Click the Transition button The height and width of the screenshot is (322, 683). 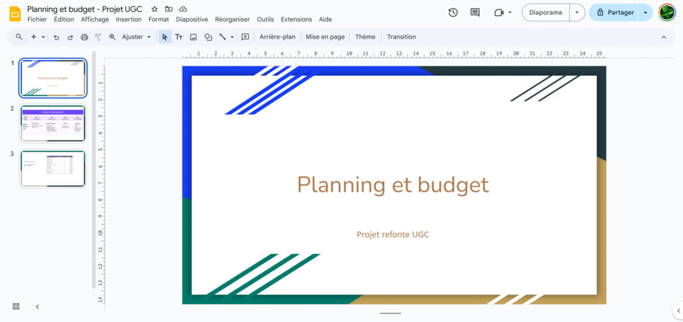pos(402,37)
